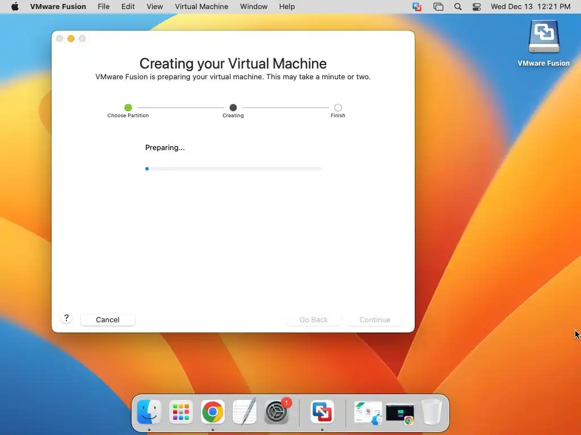
Task: Click the 'Preparing...' status text
Action: coord(165,148)
